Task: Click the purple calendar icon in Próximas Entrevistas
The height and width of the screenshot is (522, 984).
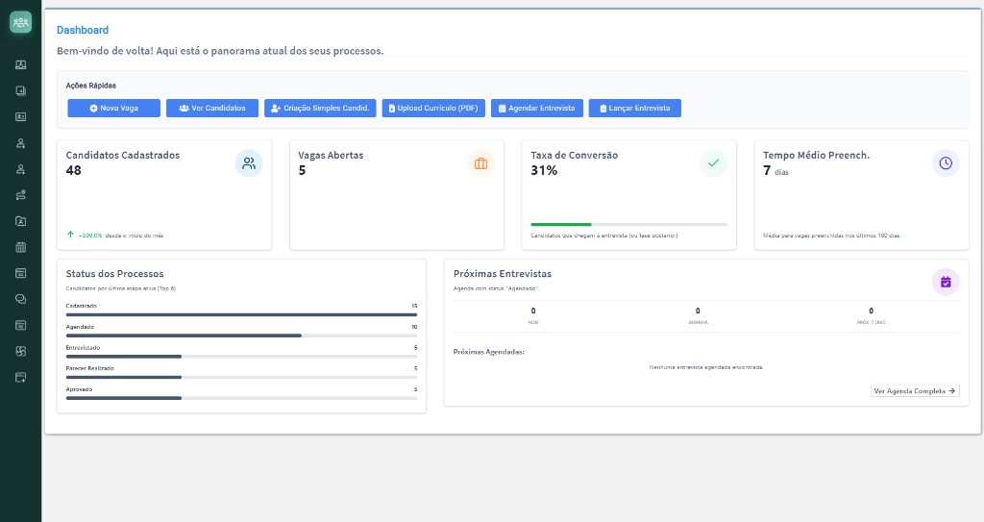Action: click(946, 282)
